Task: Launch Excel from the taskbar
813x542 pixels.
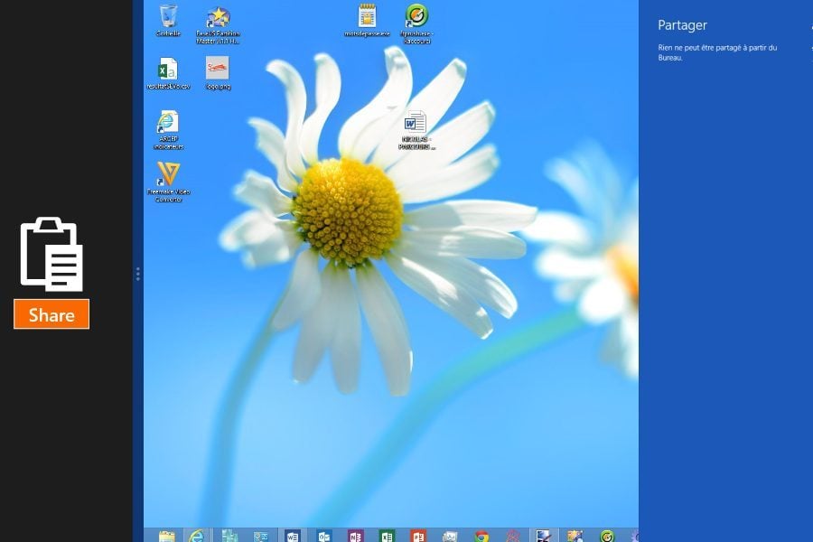Action: coord(387,536)
